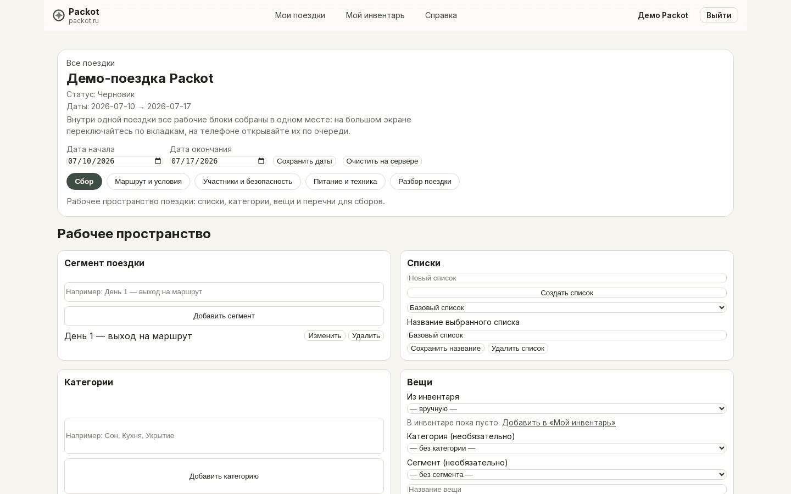791x494 pixels.
Task: Open calendar picker for start date
Action: point(158,161)
